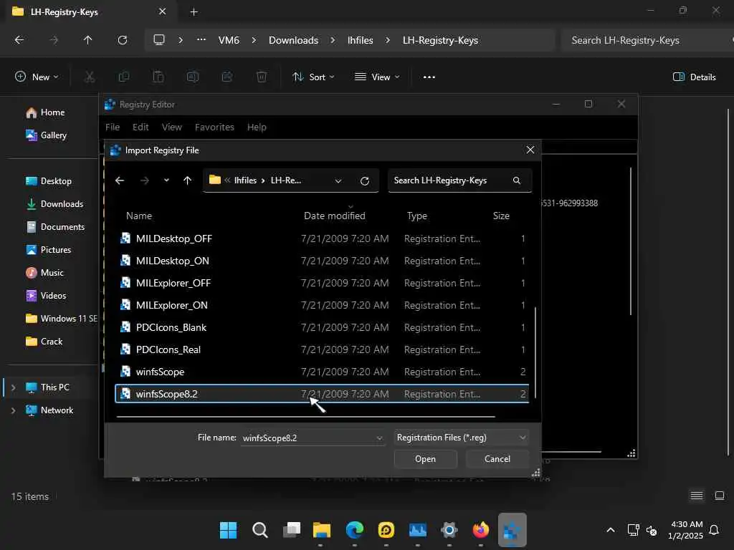This screenshot has height=550, width=734.
Task: Click Forward arrow in Import Registry File dialog
Action: [x=145, y=180]
